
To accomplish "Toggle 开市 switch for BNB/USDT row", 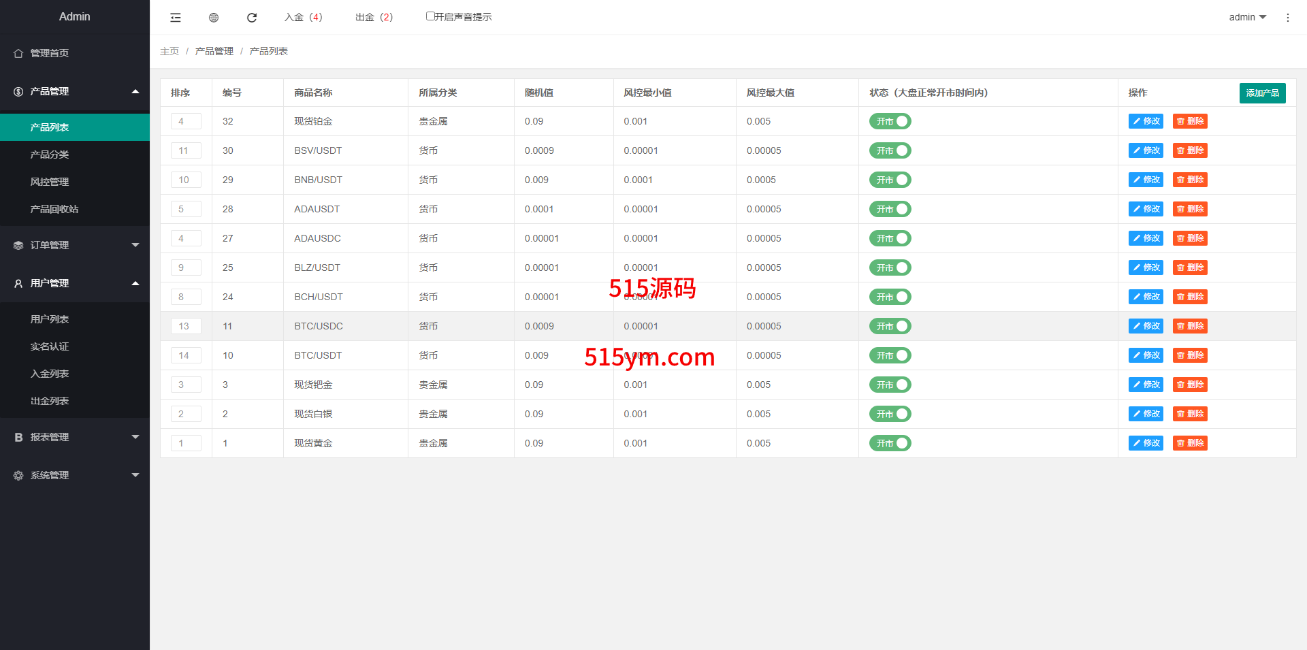I will click(890, 180).
